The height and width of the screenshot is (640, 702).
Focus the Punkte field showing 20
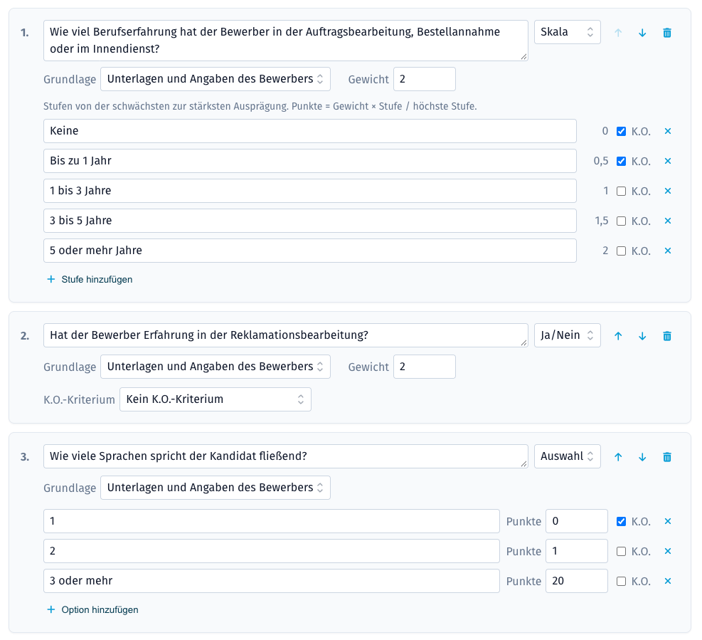tap(577, 581)
